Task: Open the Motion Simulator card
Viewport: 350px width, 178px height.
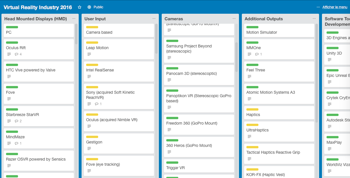Action: (x=279, y=30)
